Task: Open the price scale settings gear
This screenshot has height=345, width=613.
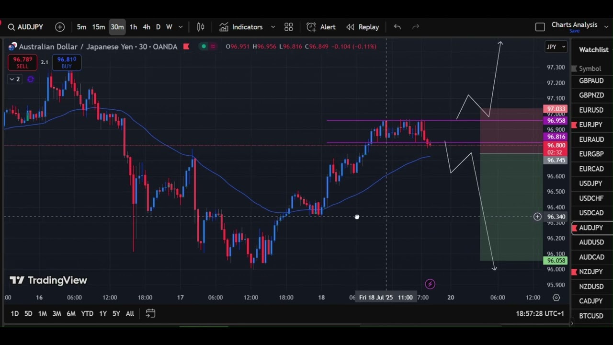Action: (556, 298)
